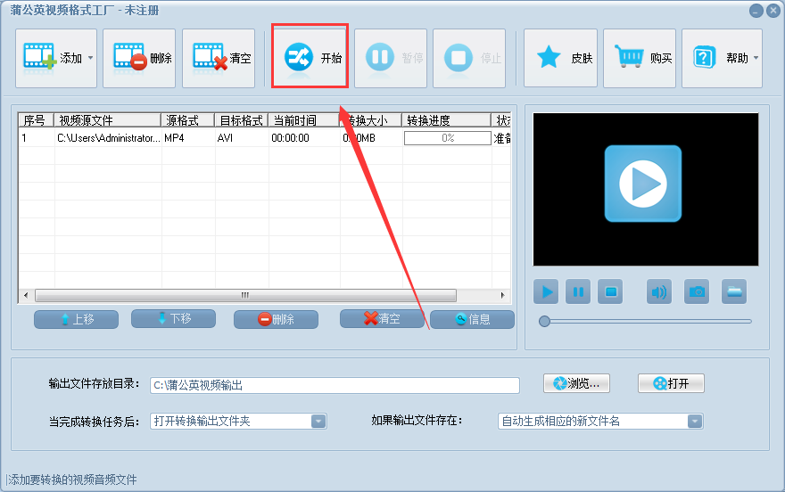785x492 pixels.
Task: Open folder icon under video preview
Action: pos(734,291)
